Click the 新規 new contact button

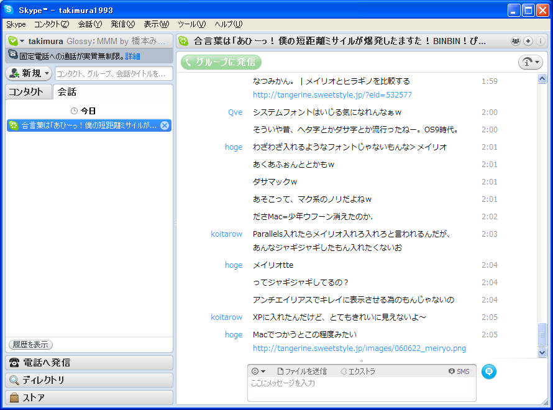pyautogui.click(x=29, y=73)
